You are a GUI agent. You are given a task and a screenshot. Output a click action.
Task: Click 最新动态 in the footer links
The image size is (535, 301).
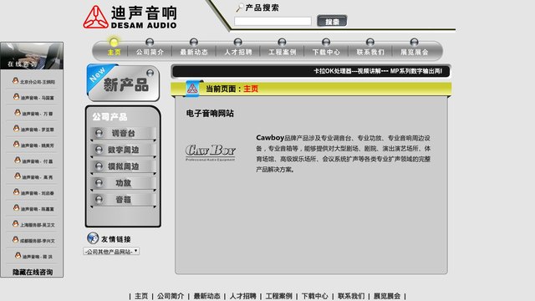tap(206, 296)
